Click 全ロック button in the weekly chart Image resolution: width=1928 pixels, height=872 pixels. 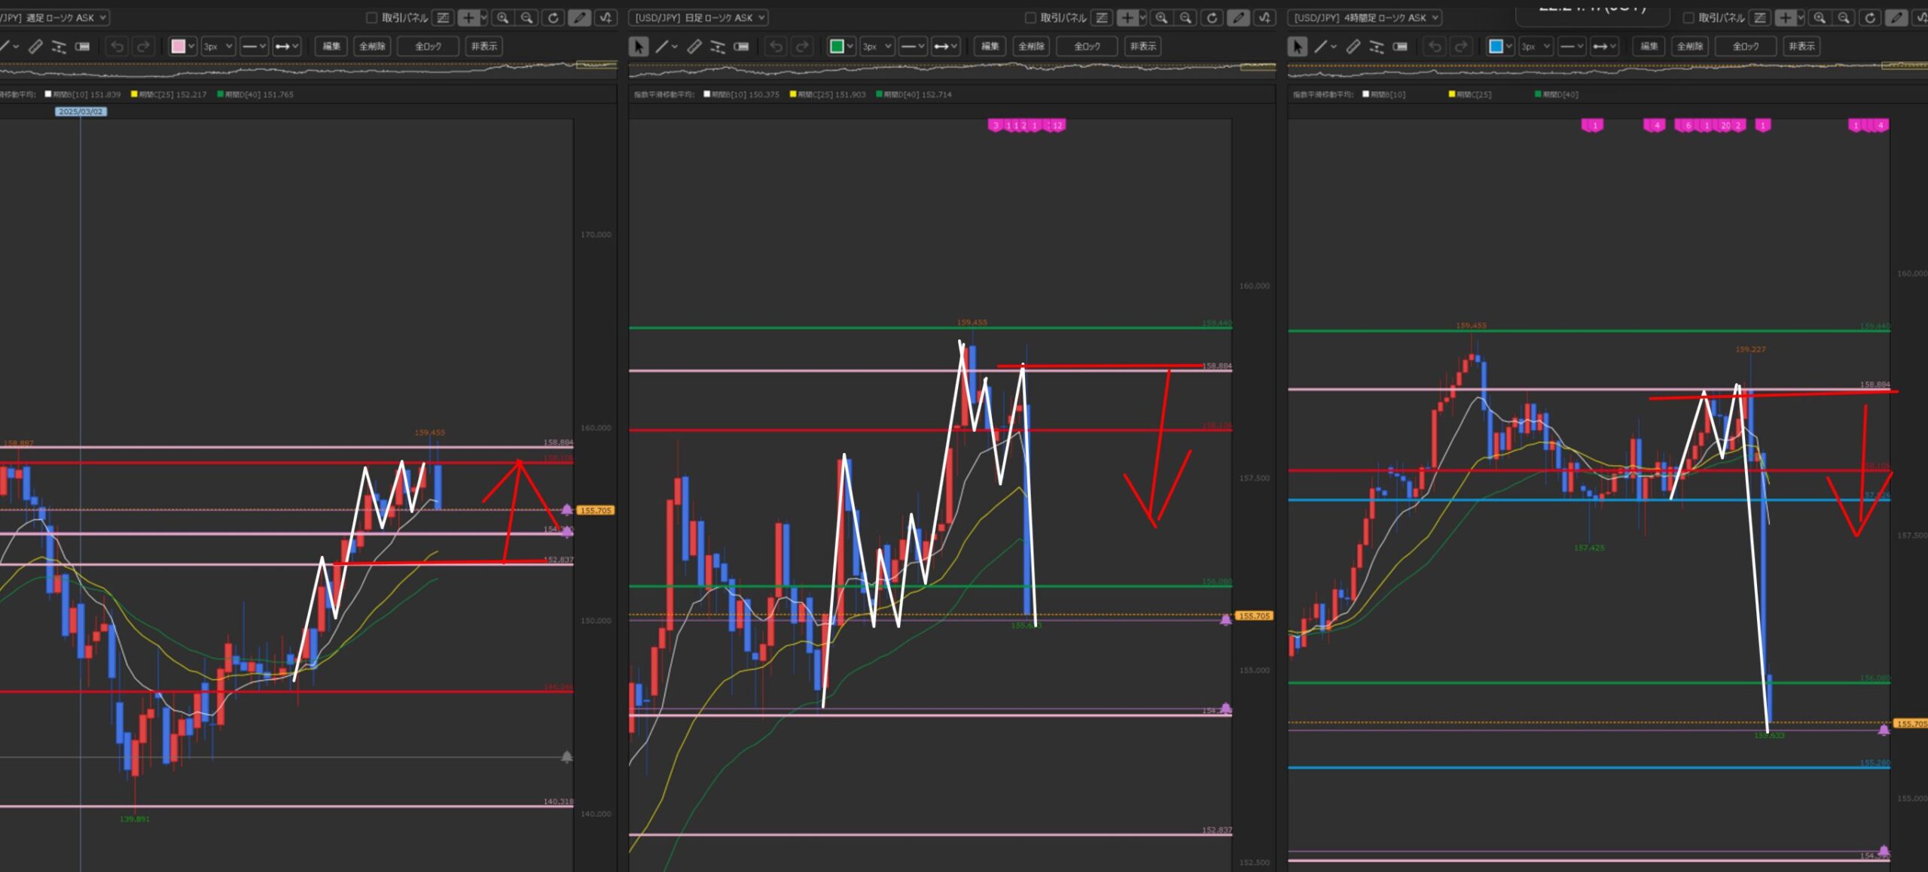point(428,47)
